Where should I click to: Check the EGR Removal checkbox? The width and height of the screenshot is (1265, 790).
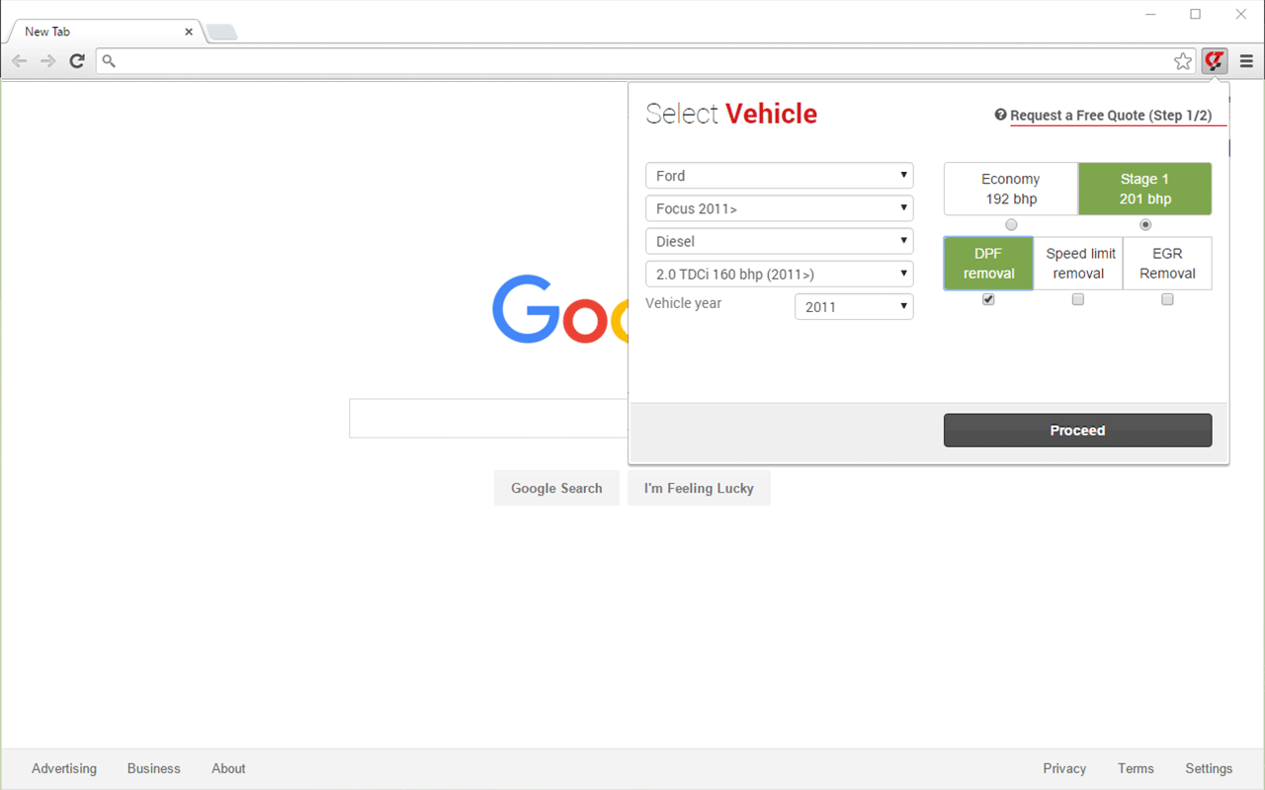coord(1167,299)
